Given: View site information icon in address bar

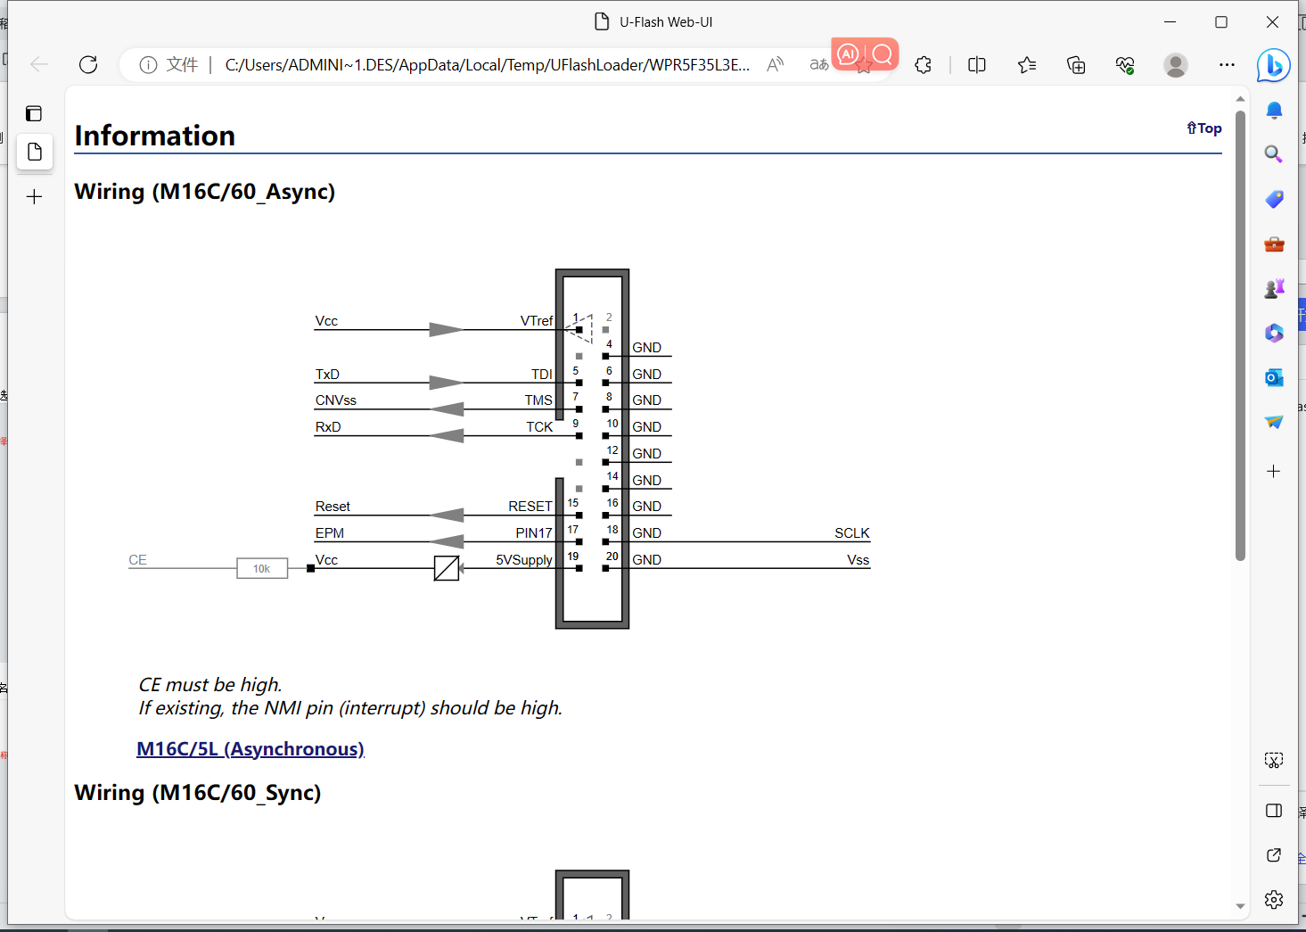Looking at the screenshot, I should pos(148,64).
